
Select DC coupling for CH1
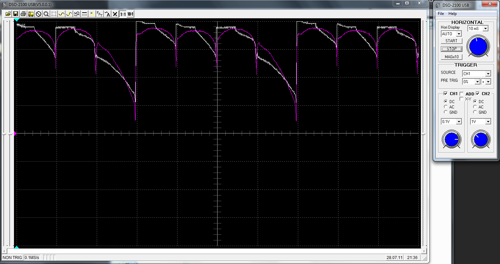pyautogui.click(x=445, y=102)
